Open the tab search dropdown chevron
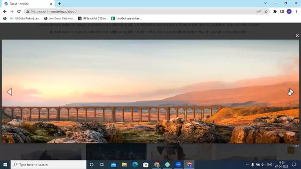The width and height of the screenshot is (301, 169). coord(265,3)
